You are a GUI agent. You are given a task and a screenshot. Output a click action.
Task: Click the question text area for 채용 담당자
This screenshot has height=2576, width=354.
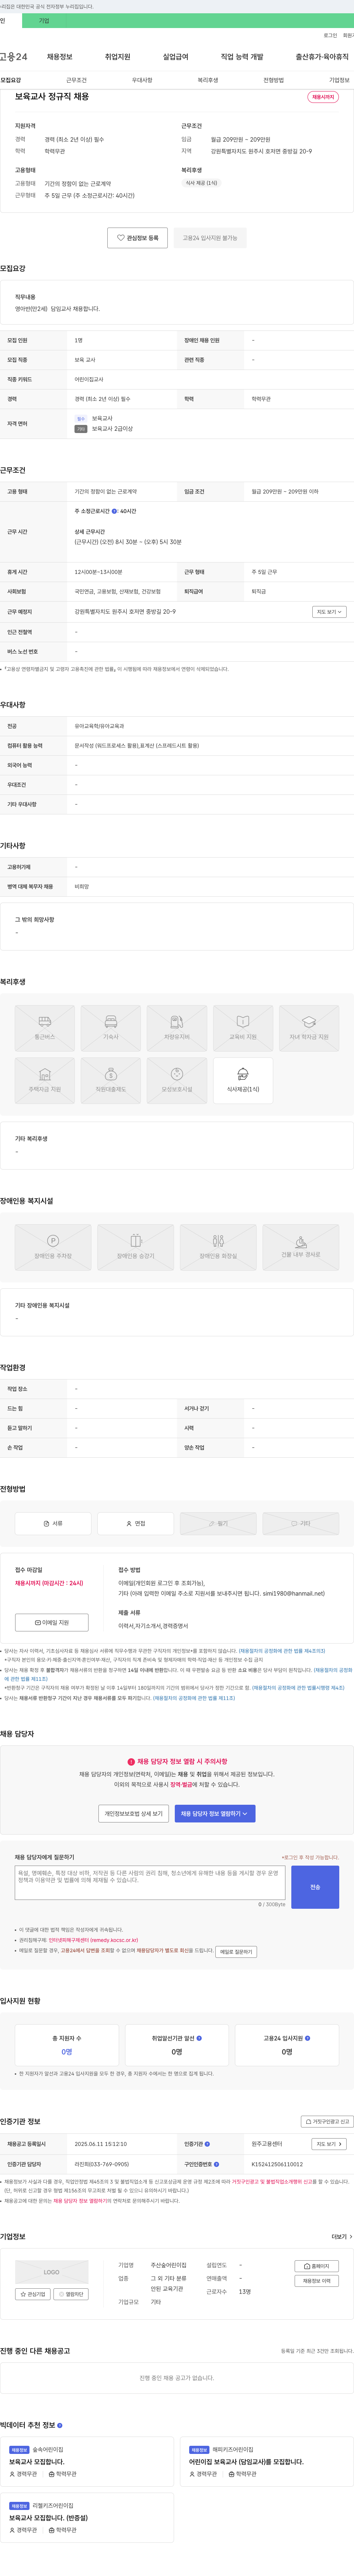(150, 1883)
